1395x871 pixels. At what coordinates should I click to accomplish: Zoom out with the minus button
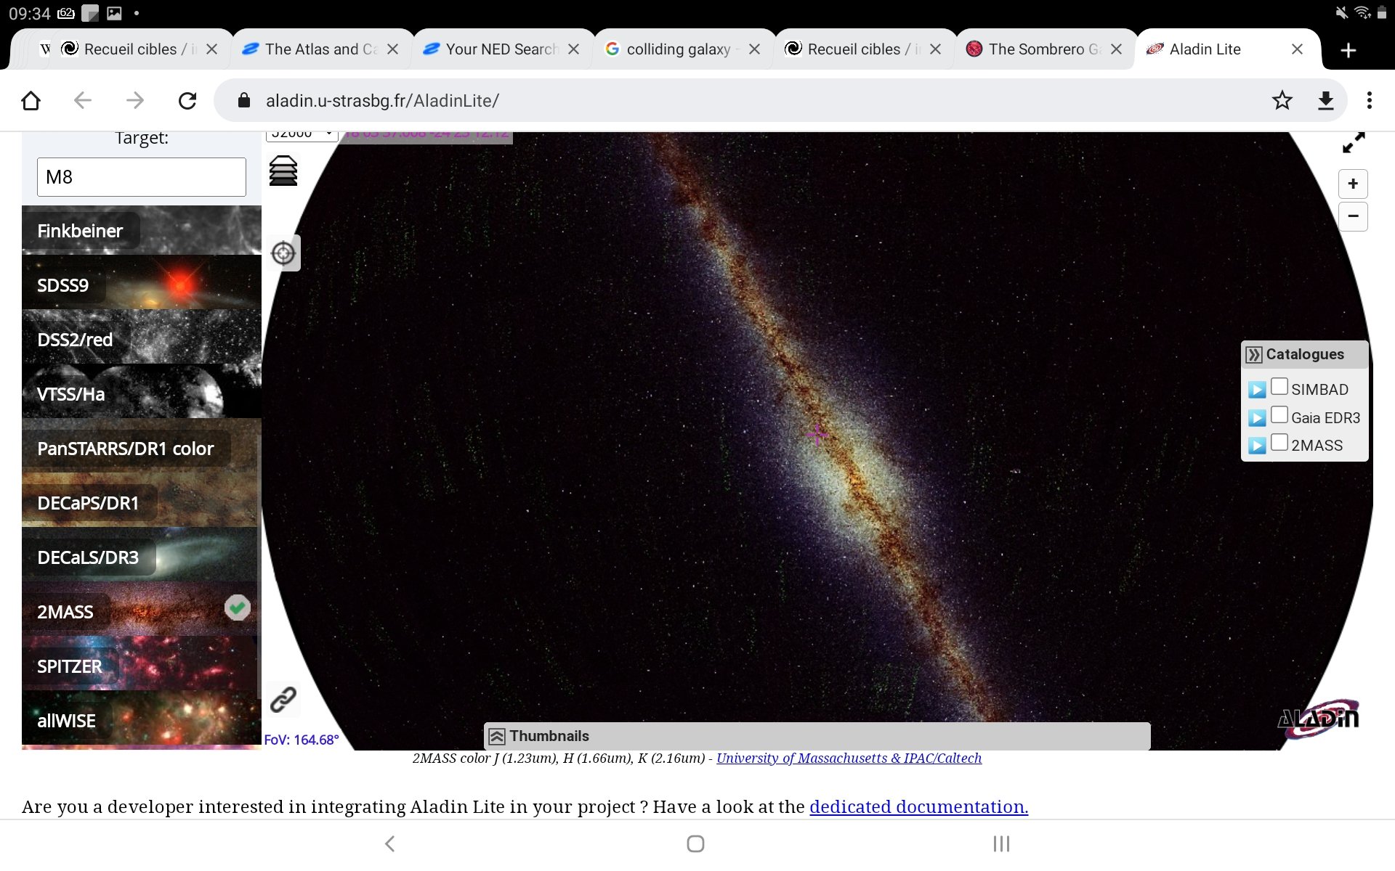[x=1353, y=216]
